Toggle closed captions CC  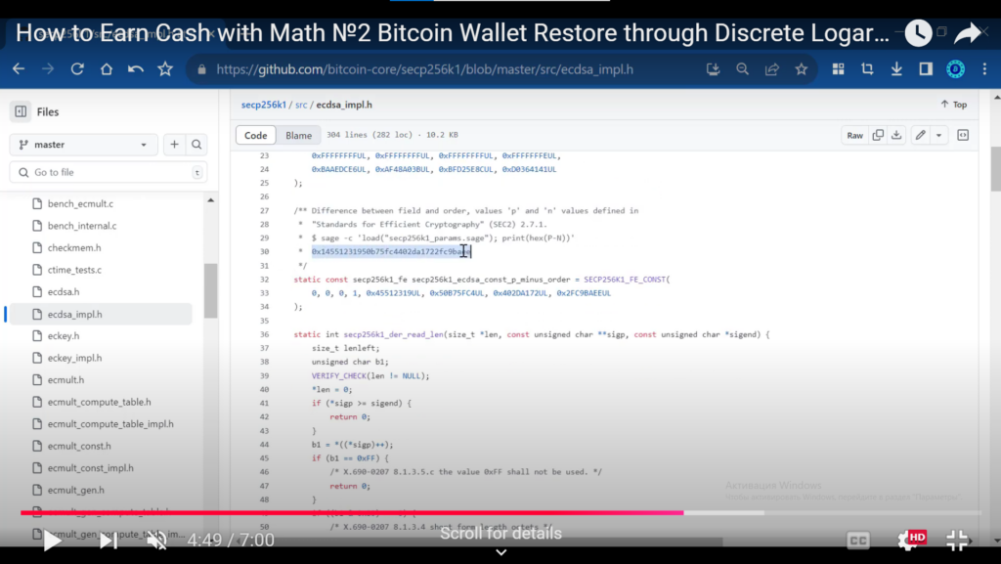[x=858, y=541]
